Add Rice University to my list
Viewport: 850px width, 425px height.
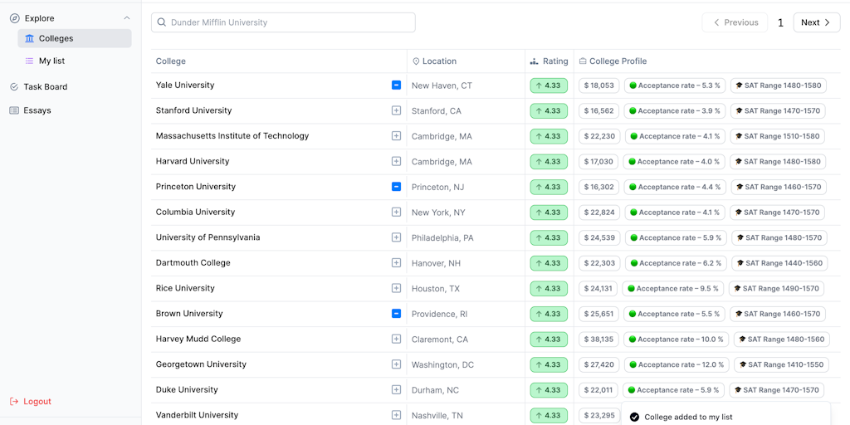point(396,288)
